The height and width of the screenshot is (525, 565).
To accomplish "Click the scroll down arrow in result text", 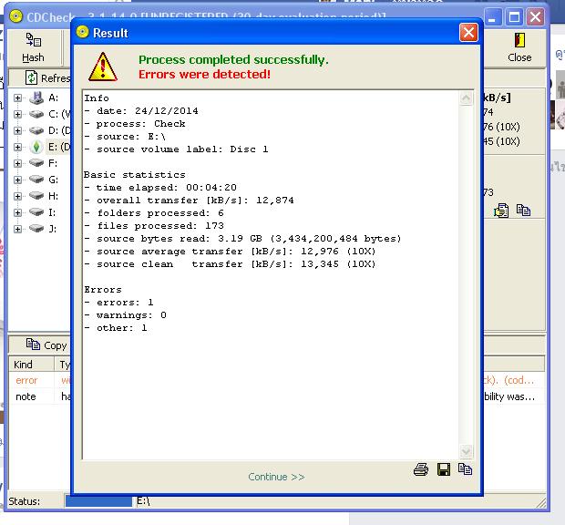I will (x=467, y=451).
